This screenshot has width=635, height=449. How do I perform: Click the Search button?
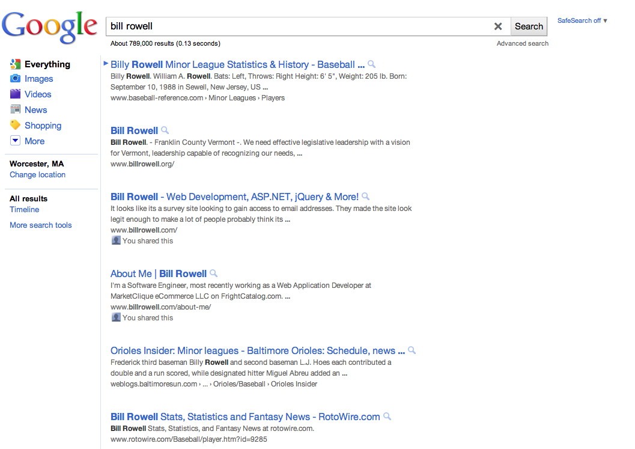tap(529, 26)
